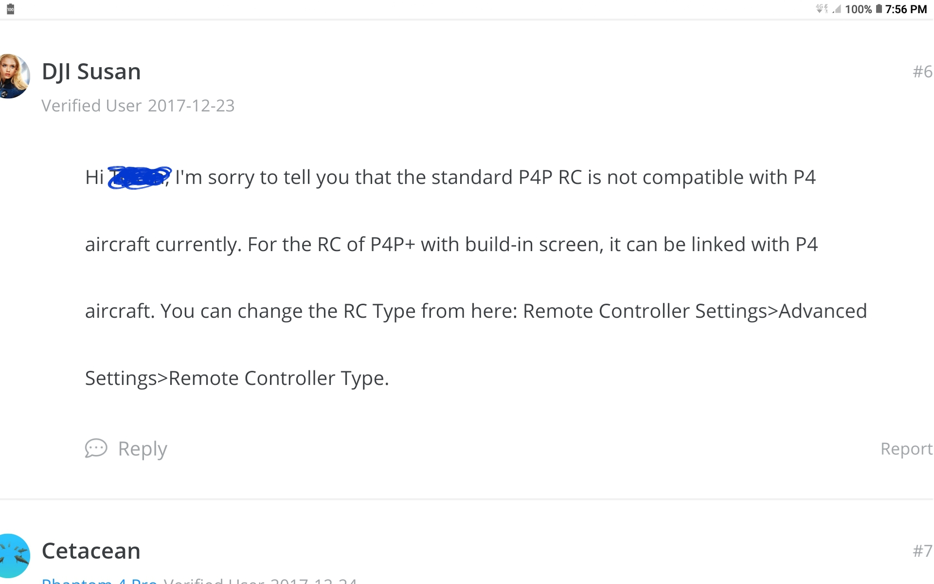Tap the 7:56 PM clock
This screenshot has width=934, height=584.
pyautogui.click(x=906, y=9)
